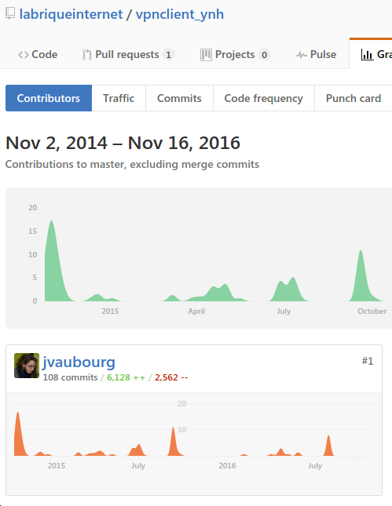
Task: Click the #1 rank label
Action: 368,361
